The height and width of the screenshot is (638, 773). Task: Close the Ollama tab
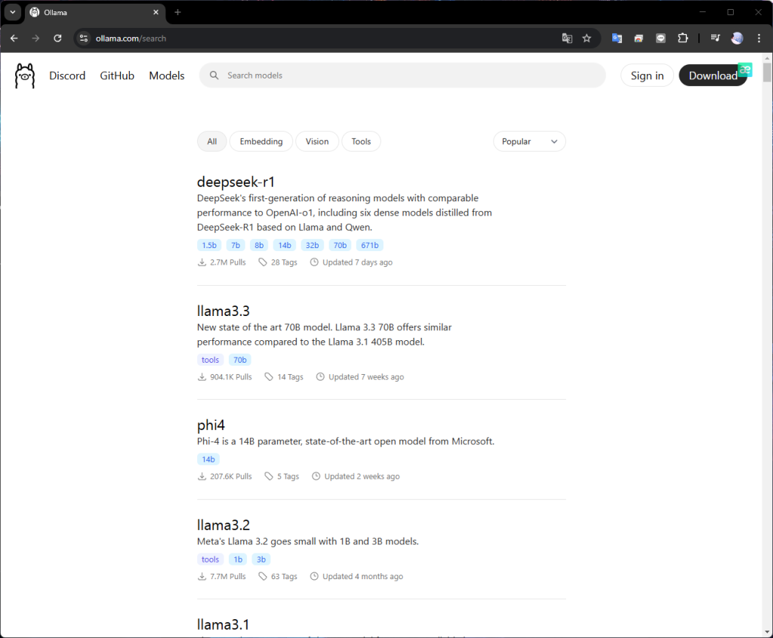click(156, 12)
